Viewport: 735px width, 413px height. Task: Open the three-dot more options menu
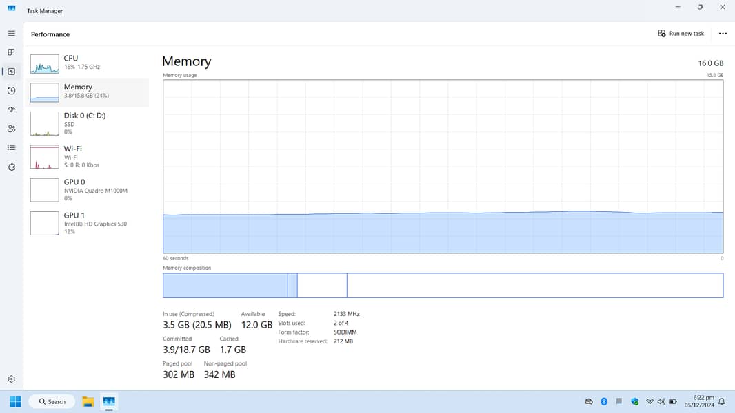point(722,34)
